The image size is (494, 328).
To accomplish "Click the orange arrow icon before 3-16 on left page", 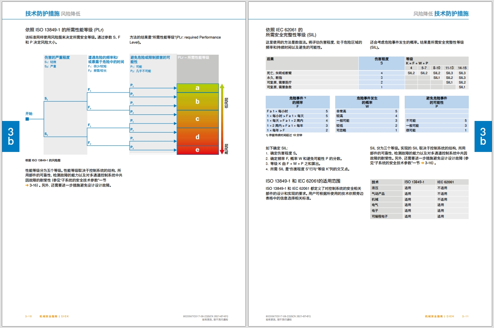I will point(27,185).
